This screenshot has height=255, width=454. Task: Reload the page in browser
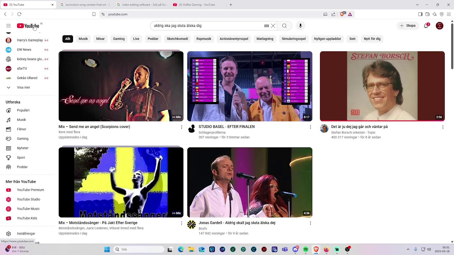pyautogui.click(x=19, y=14)
